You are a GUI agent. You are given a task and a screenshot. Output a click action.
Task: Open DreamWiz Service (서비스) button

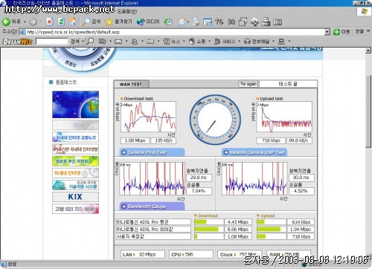(x=225, y=42)
